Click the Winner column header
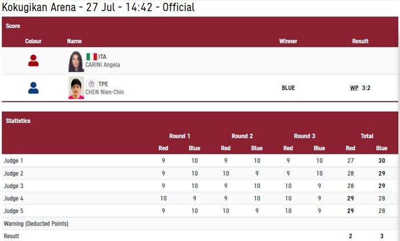 [288, 41]
